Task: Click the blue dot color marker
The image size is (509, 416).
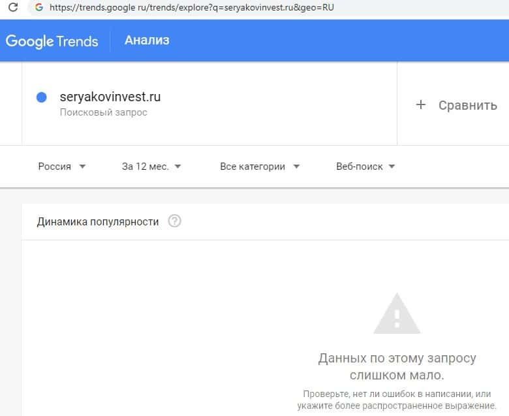Action: pyautogui.click(x=42, y=97)
